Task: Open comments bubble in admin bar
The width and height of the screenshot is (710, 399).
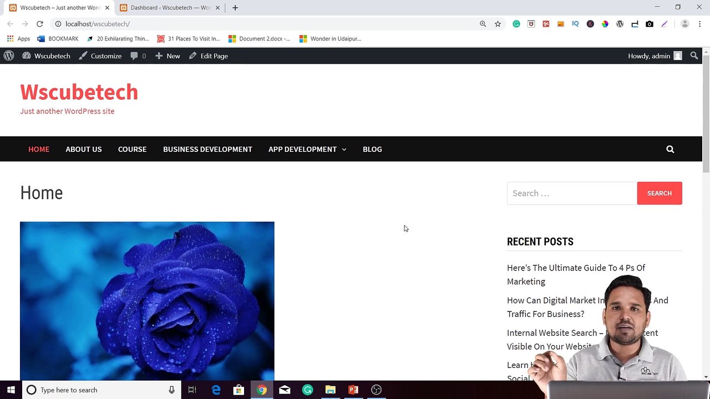Action: [138, 56]
